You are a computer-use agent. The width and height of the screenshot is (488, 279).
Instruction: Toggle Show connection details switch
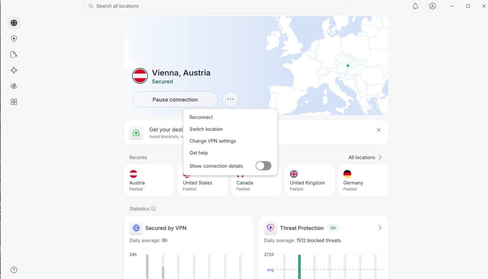click(x=263, y=166)
